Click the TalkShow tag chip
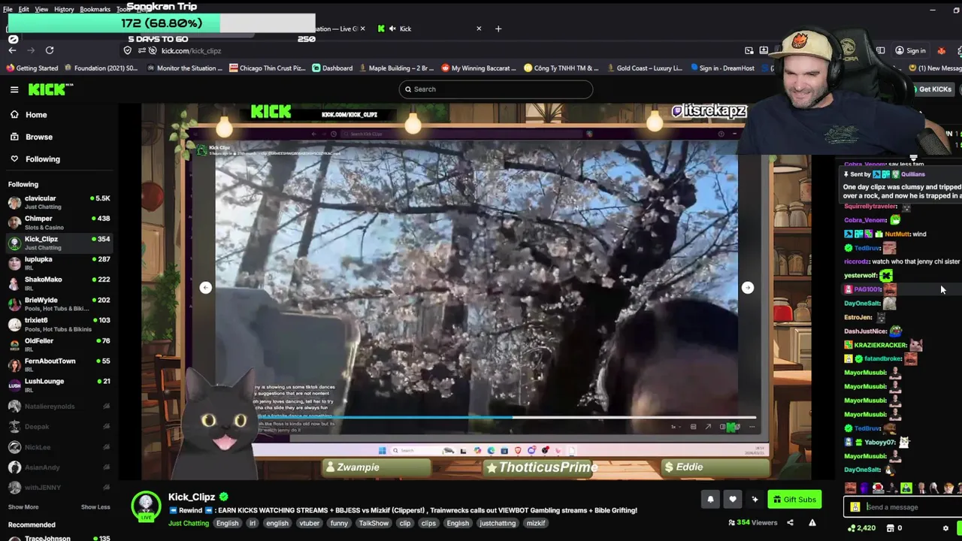962x541 pixels. click(374, 523)
